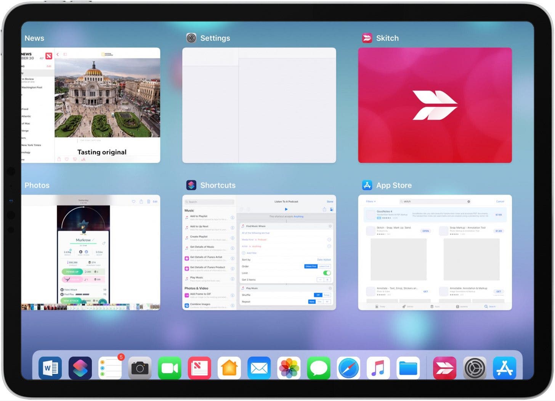
Task: Open Reminders with badge 5
Action: click(110, 368)
